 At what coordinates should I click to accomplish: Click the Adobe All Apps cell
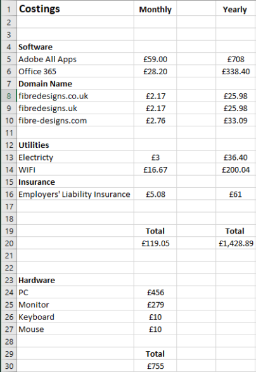[75, 59]
